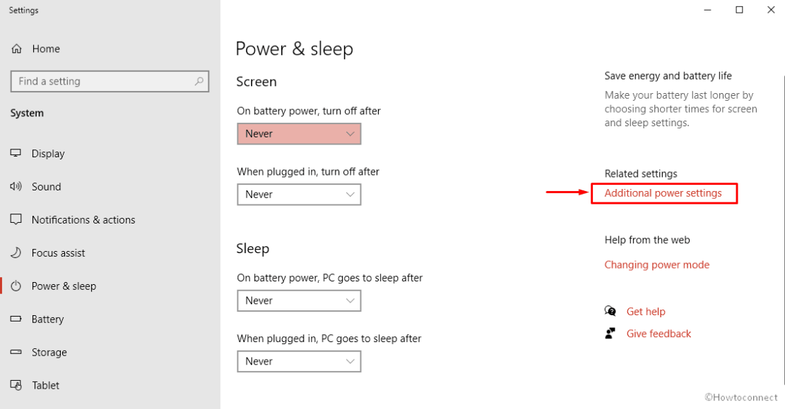Follow the Changing power mode link

tap(656, 264)
